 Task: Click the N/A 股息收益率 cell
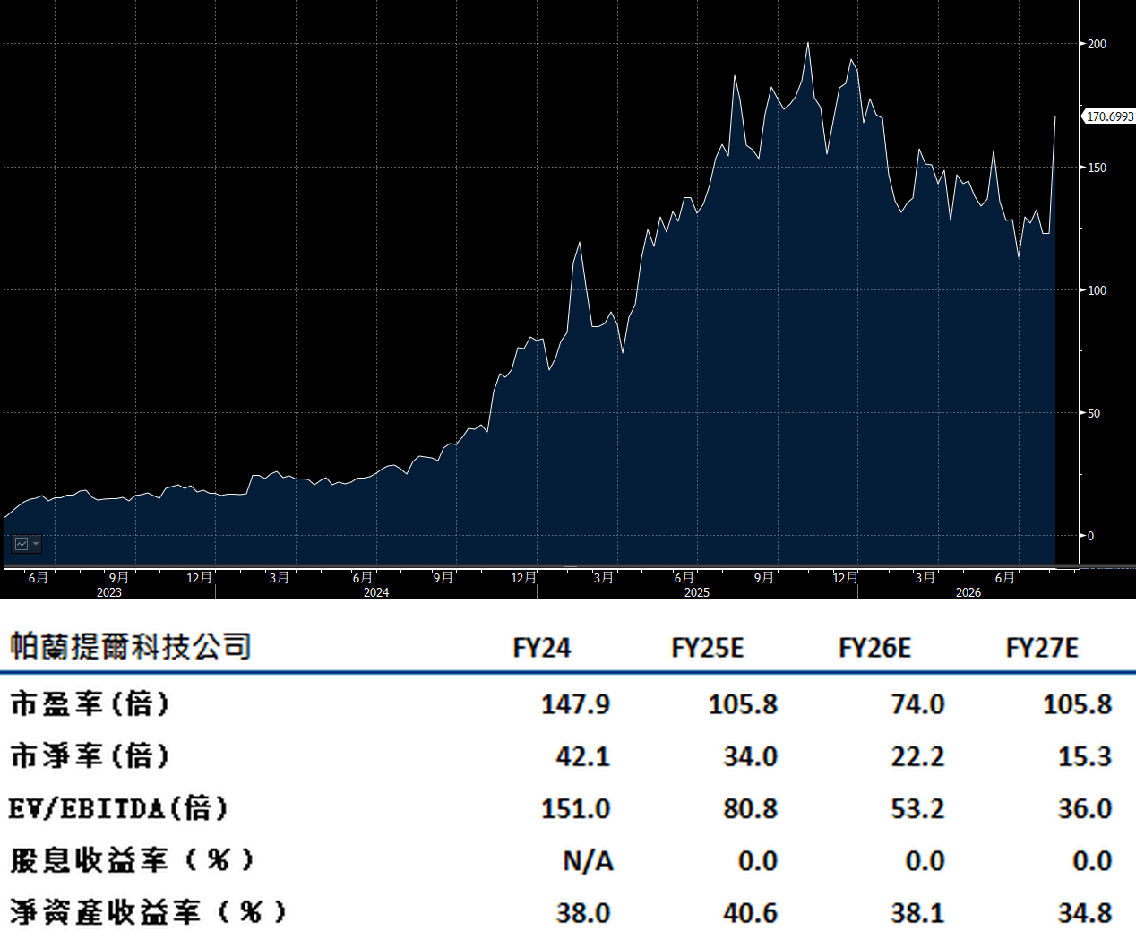click(588, 861)
